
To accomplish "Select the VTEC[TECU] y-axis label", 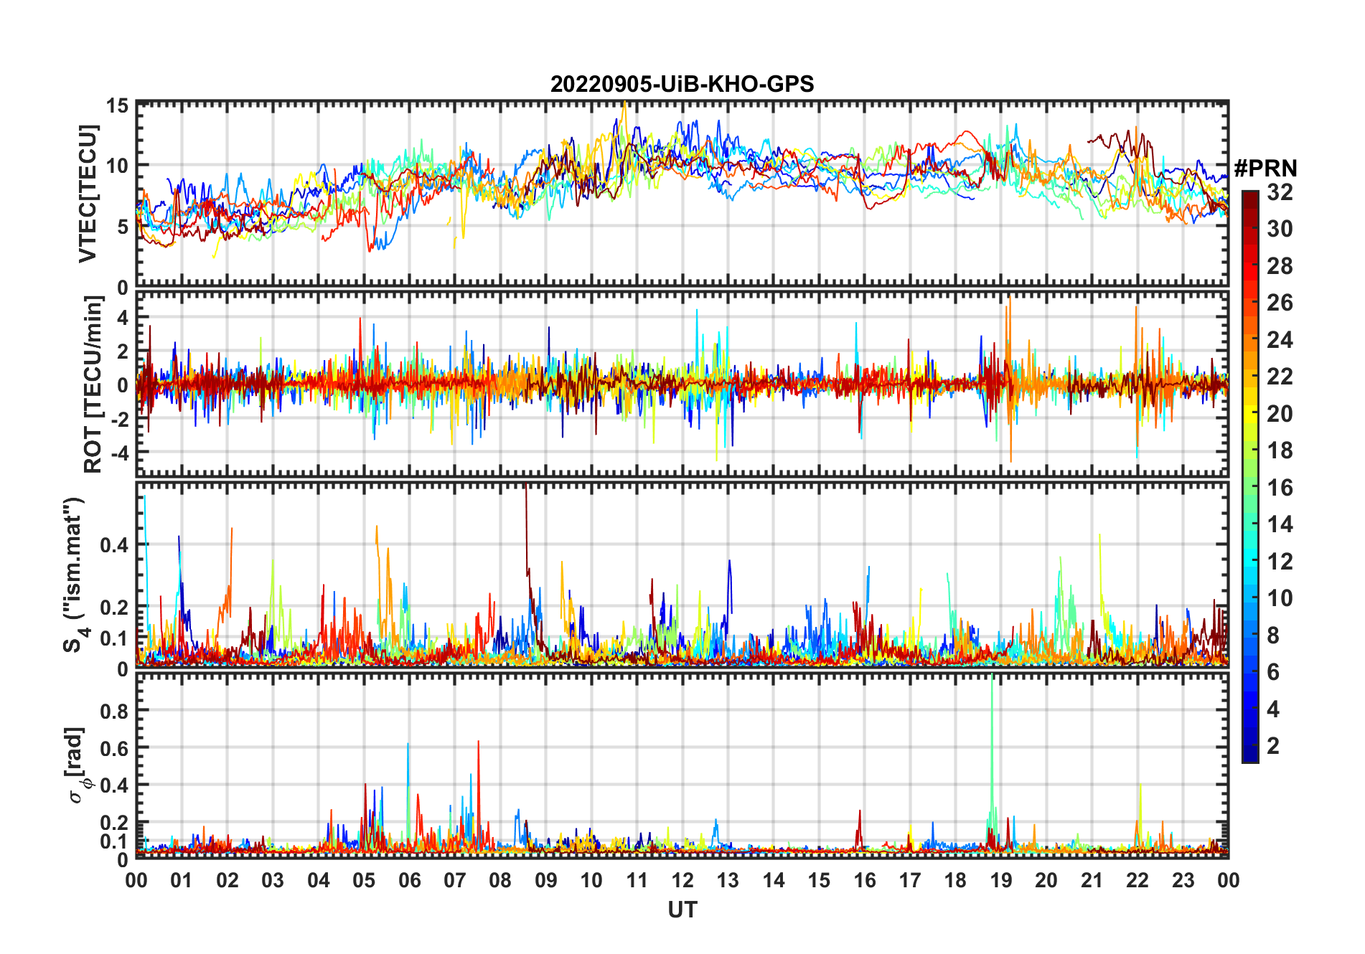I will click(x=88, y=194).
